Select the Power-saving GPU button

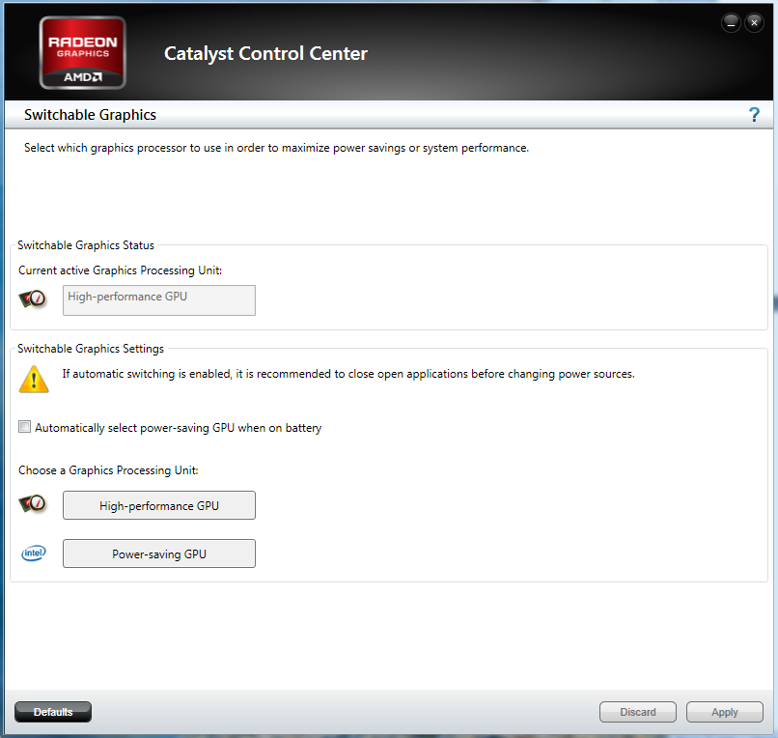pos(159,553)
